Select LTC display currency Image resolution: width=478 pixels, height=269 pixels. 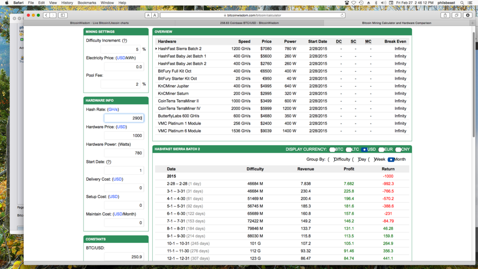(348, 149)
